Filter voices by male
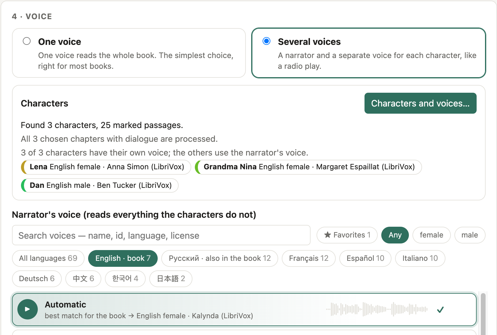This screenshot has height=335, width=497. (470, 235)
